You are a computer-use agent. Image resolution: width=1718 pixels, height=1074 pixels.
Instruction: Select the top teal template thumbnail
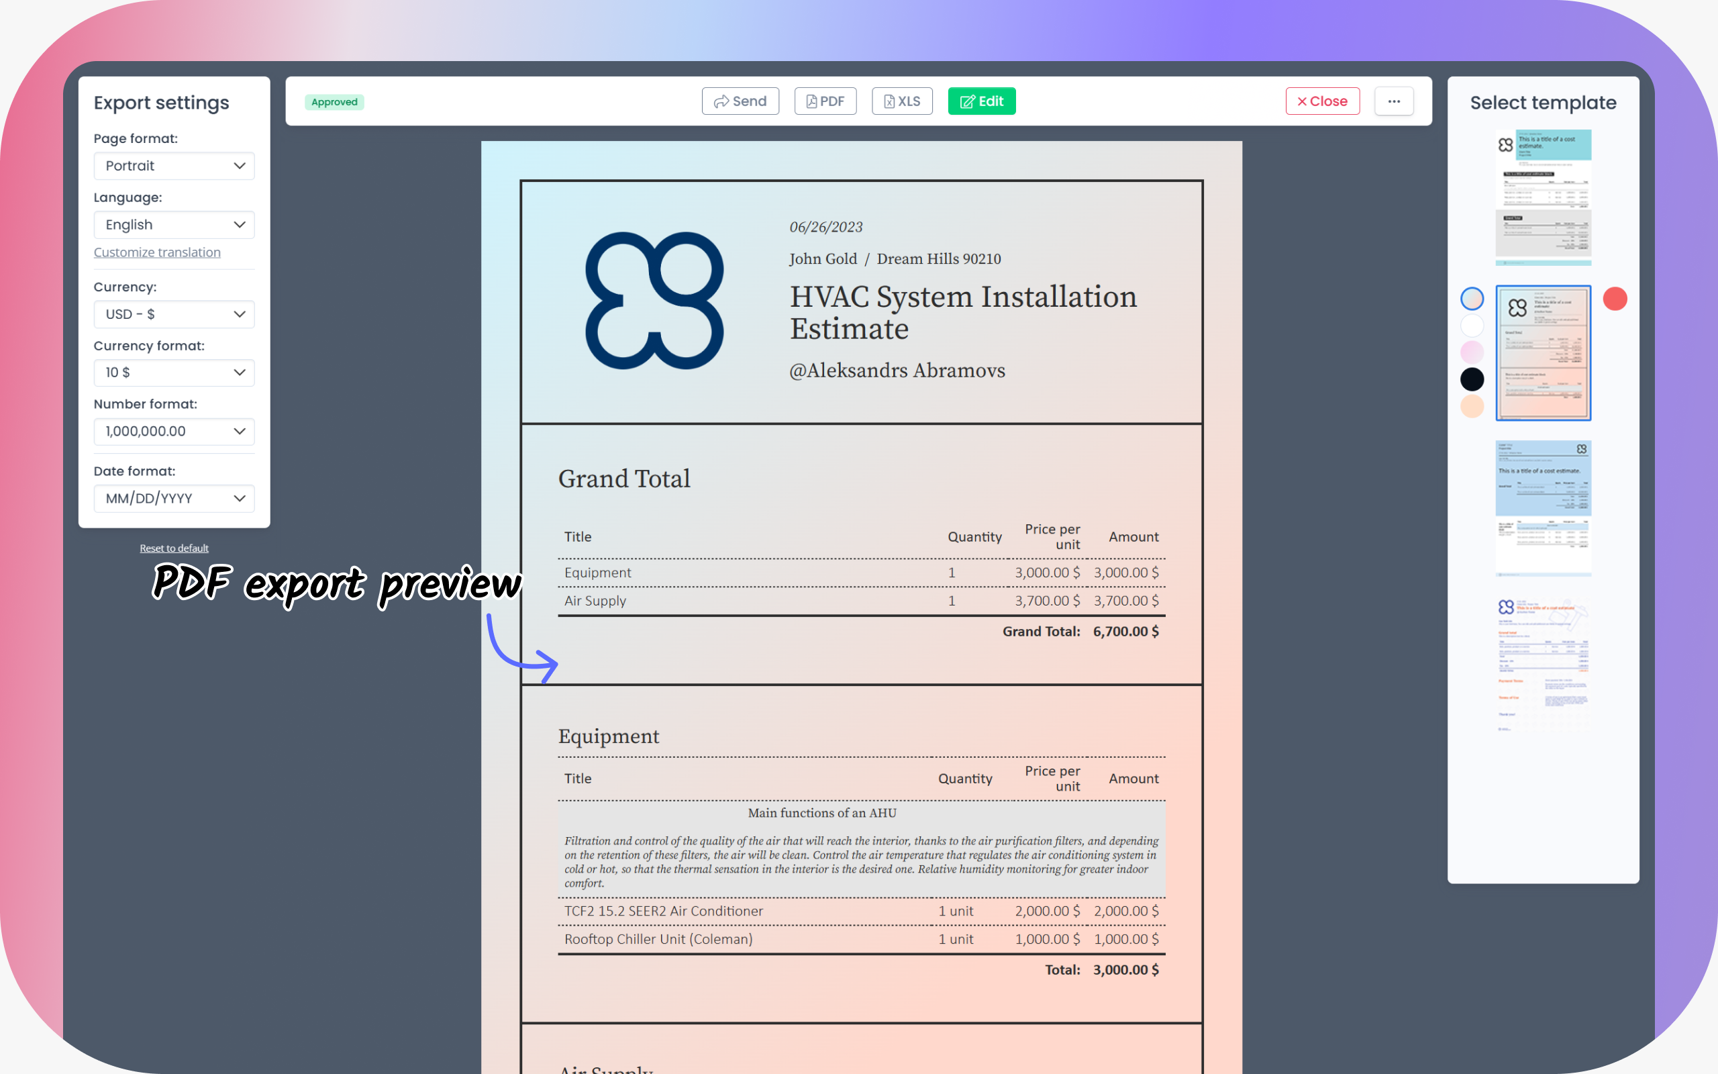coord(1543,199)
